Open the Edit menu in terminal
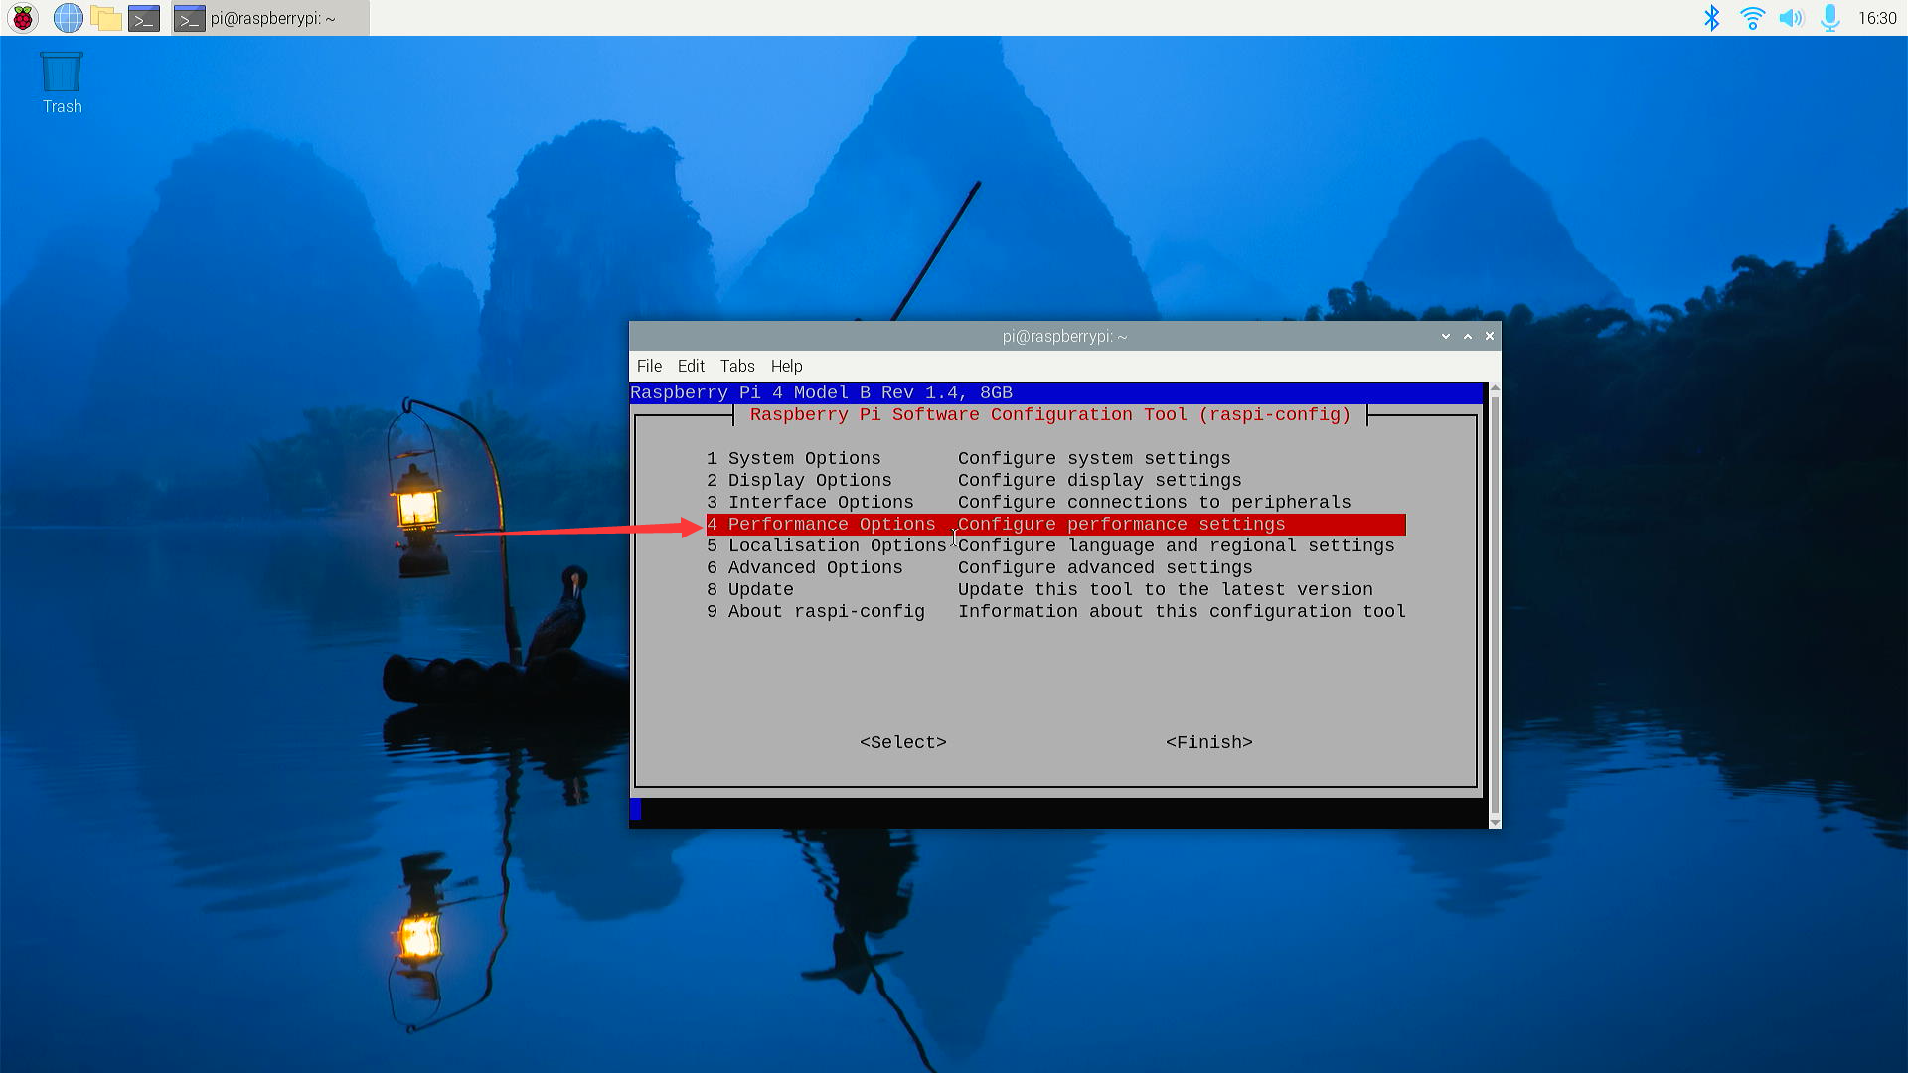 (x=691, y=366)
